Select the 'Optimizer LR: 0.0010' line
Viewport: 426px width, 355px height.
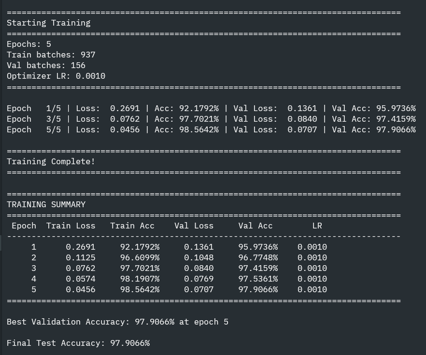click(56, 76)
